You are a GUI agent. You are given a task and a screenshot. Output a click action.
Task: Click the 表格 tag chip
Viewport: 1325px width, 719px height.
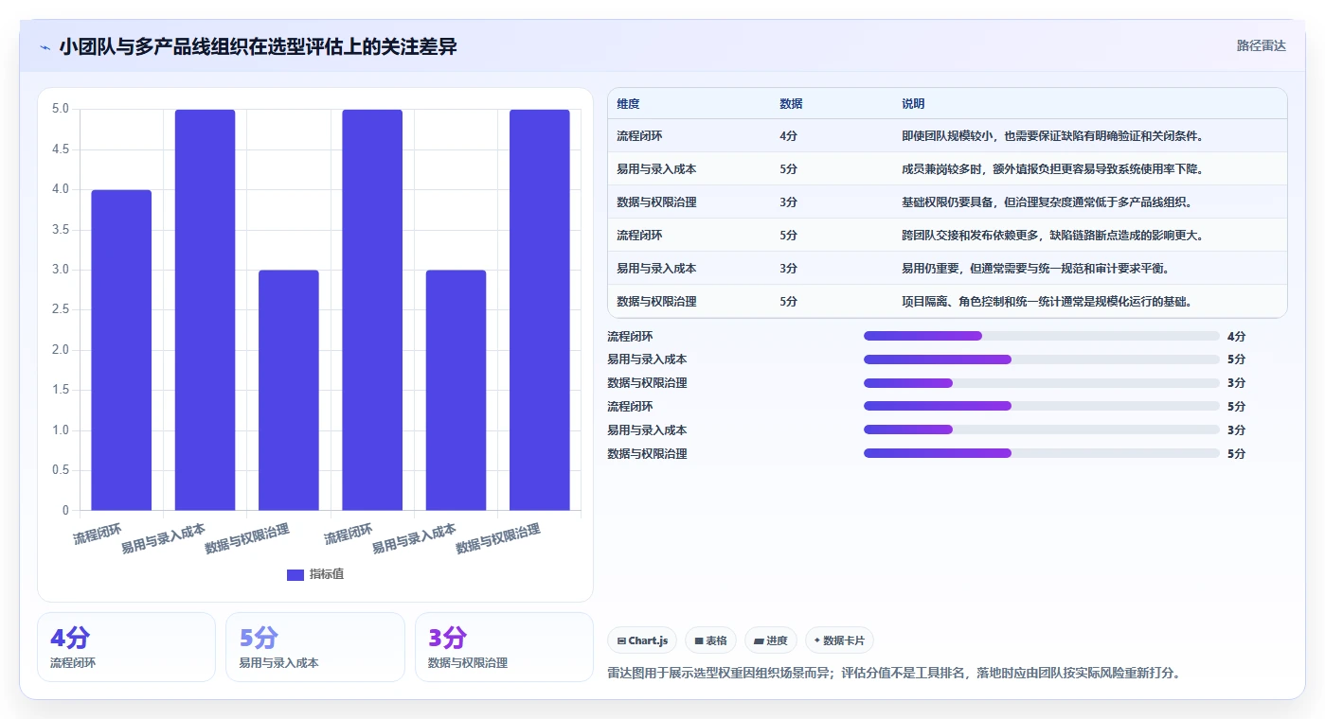710,640
